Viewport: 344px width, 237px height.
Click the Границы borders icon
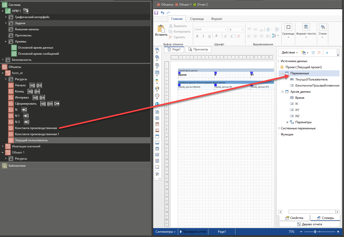[x=288, y=27]
